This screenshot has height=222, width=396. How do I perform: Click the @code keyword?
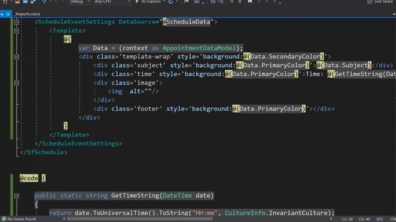click(x=29, y=178)
